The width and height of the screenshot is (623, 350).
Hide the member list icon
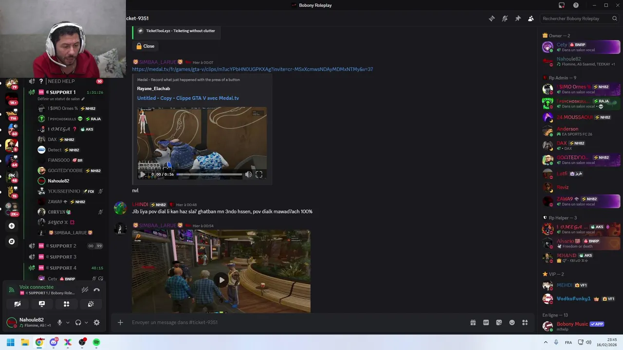531,18
